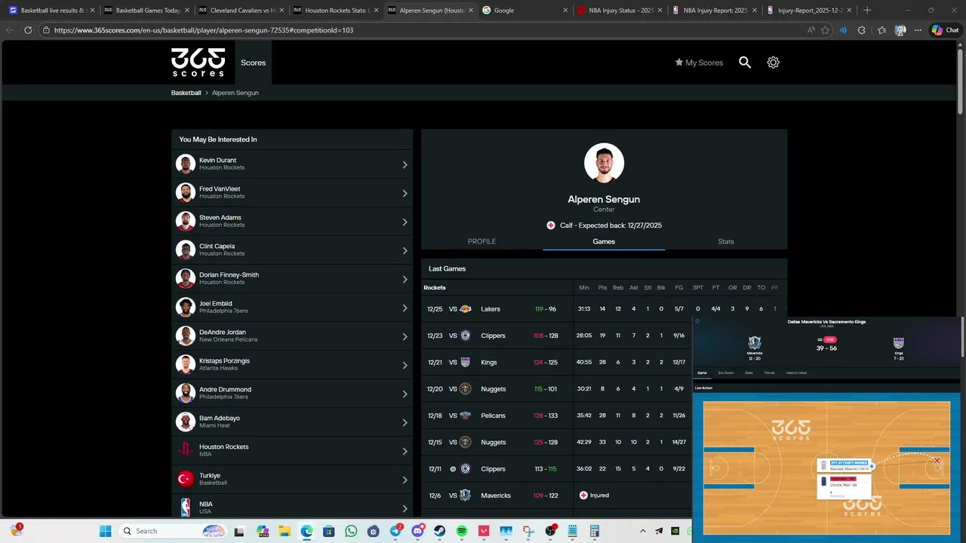Open the Clippers 12/23 game row
The height and width of the screenshot is (543, 966).
click(x=604, y=336)
